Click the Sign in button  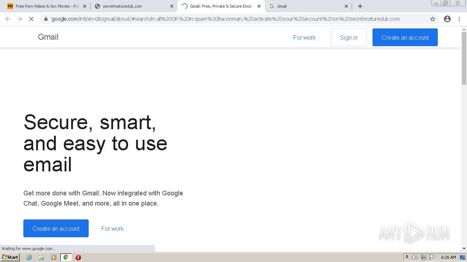pos(349,37)
